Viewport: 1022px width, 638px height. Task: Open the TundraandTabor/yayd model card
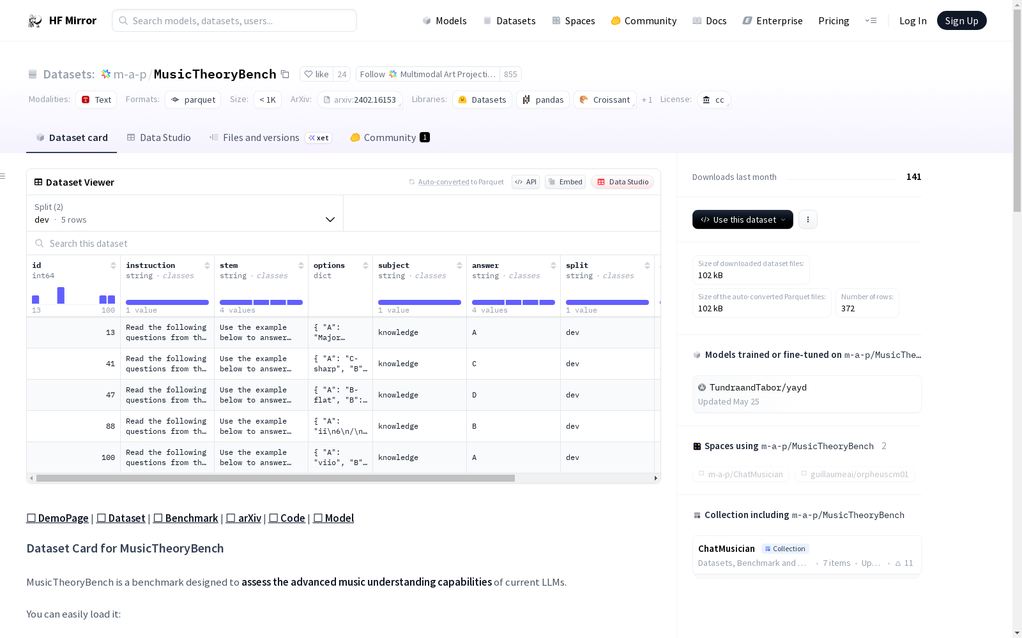click(x=807, y=394)
